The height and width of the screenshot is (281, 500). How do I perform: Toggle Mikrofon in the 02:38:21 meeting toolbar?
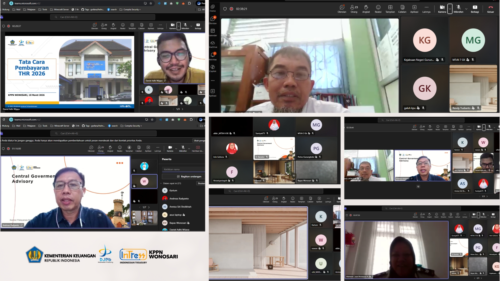(x=458, y=9)
